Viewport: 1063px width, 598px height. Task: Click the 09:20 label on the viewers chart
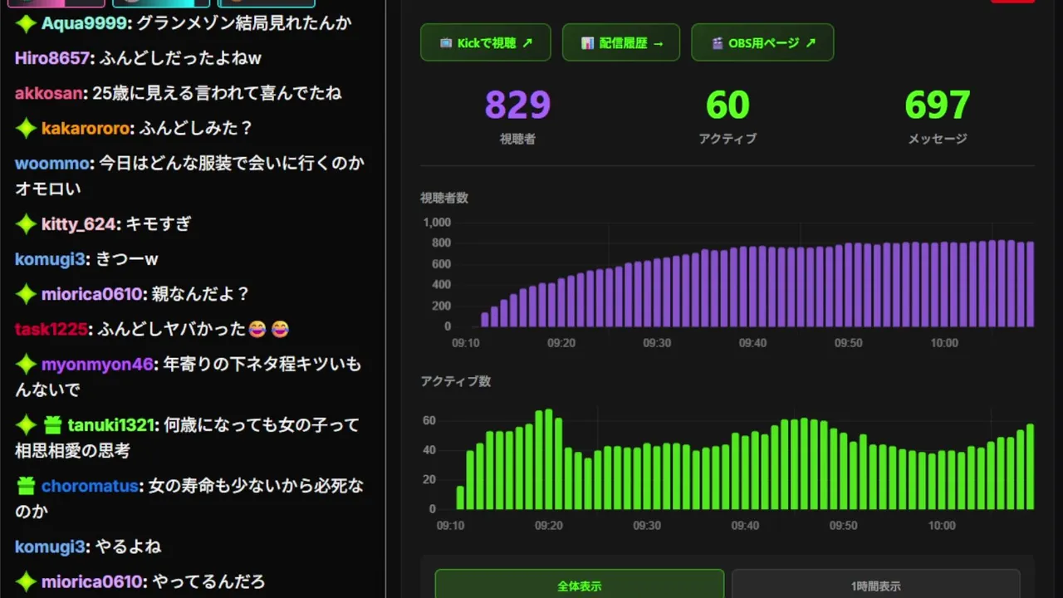561,343
